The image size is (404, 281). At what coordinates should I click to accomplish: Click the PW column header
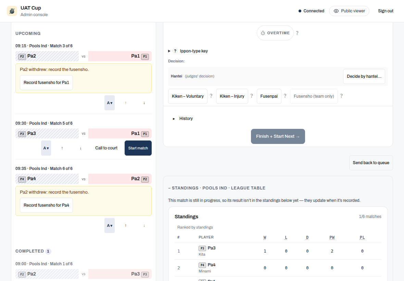point(332,237)
